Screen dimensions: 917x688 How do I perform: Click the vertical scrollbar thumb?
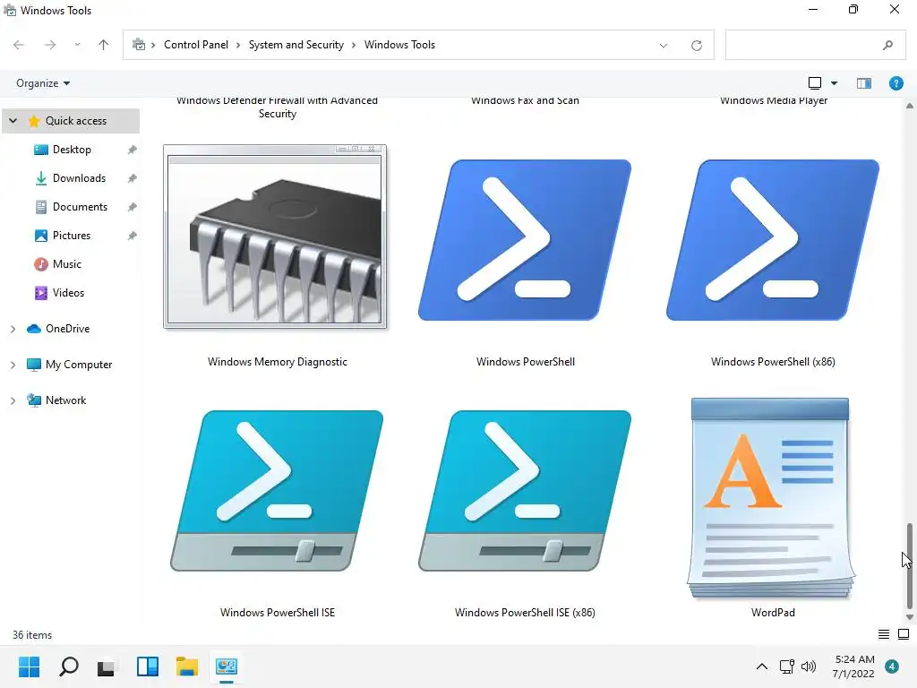(x=910, y=566)
